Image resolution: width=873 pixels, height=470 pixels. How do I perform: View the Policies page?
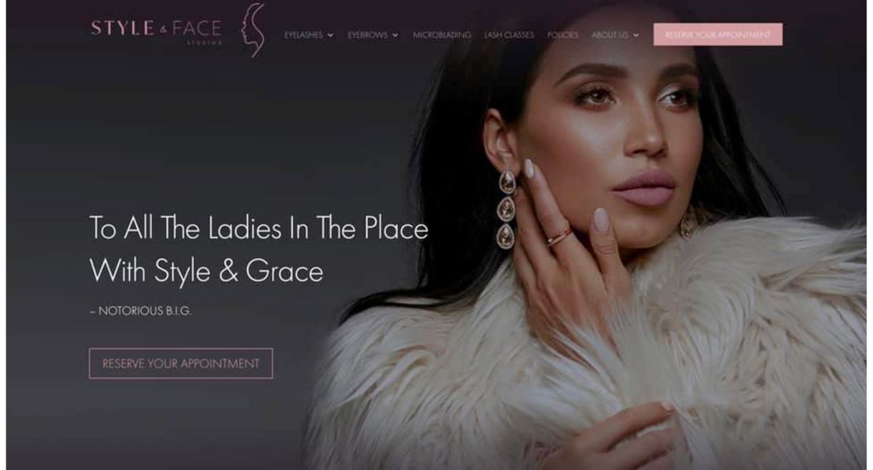[x=563, y=34]
